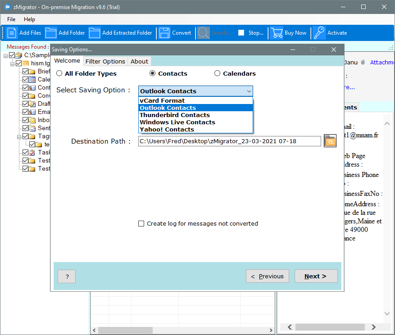Click the Sent folder icon in tree

click(x=32, y=128)
